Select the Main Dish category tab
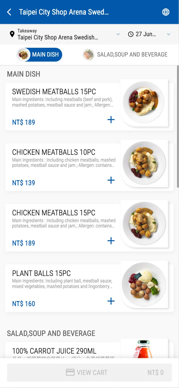This screenshot has height=388, width=179. [x=40, y=55]
